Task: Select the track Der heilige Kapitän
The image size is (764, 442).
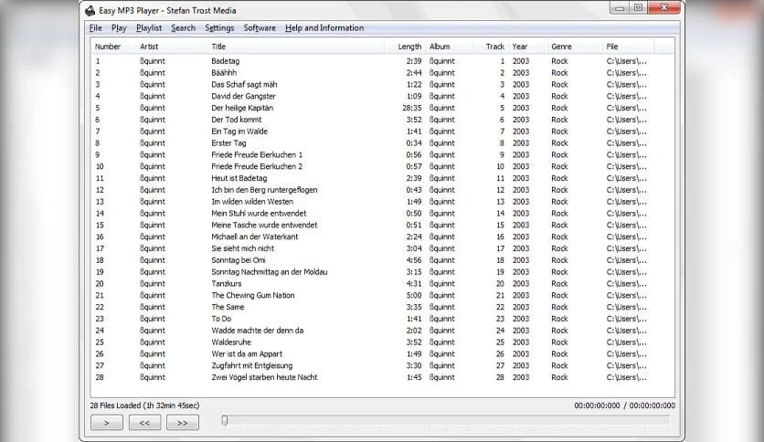Action: click(242, 108)
